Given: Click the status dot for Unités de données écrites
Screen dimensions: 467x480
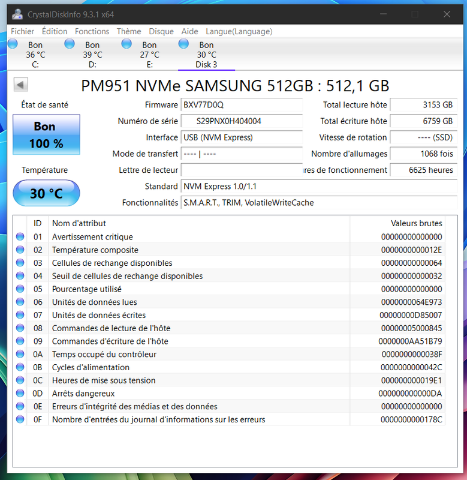Looking at the screenshot, I should coord(20,314).
